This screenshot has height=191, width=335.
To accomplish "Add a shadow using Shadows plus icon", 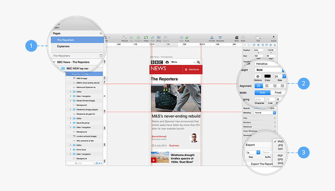I will tap(275, 127).
